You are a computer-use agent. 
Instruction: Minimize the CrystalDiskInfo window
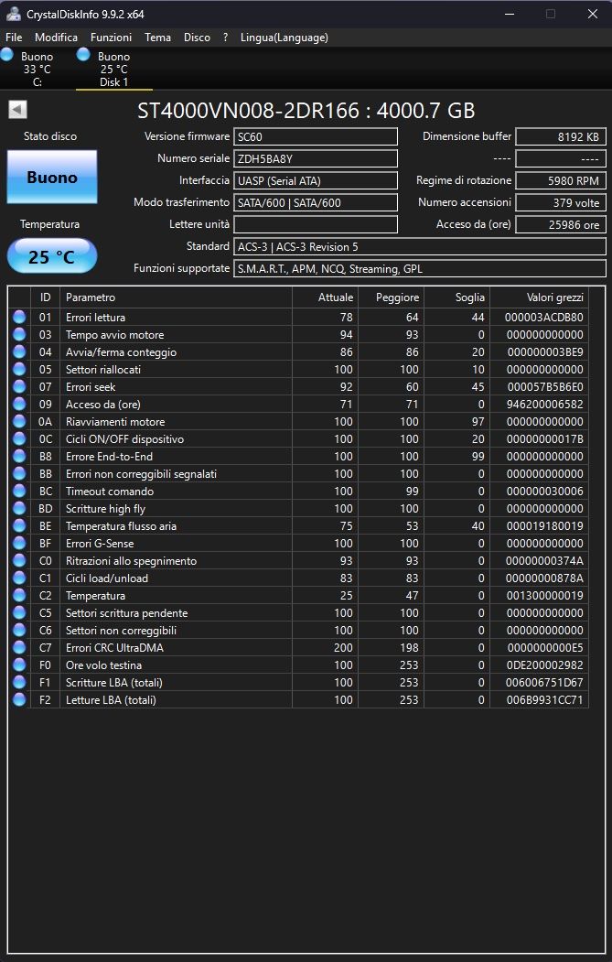pos(509,14)
